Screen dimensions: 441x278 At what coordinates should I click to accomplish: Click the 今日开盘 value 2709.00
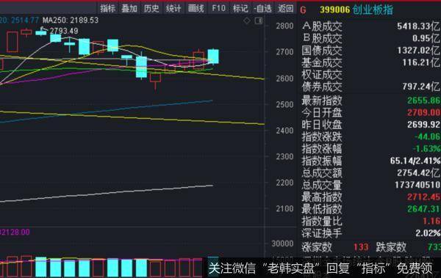[x=423, y=113]
